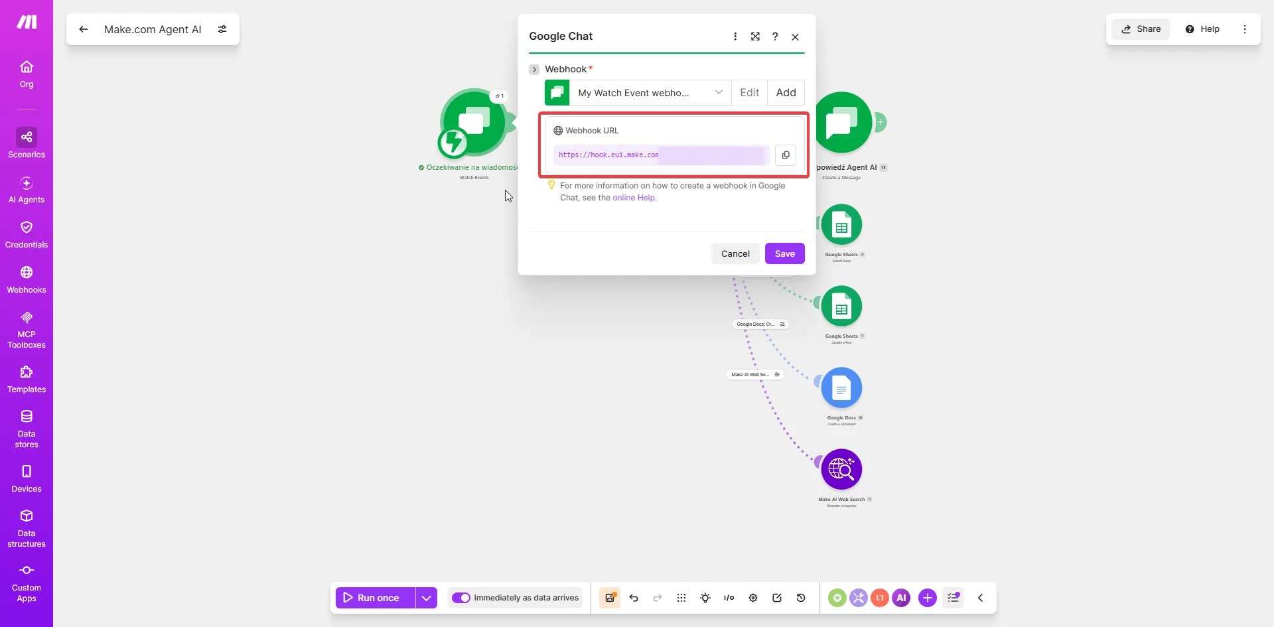Image resolution: width=1274 pixels, height=627 pixels.
Task: Expand the Webhook field chevron
Action: coord(534,69)
